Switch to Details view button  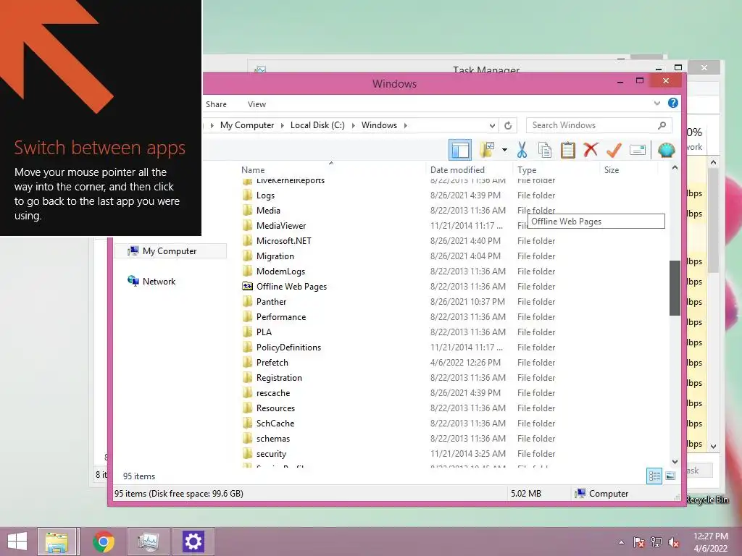coord(654,476)
